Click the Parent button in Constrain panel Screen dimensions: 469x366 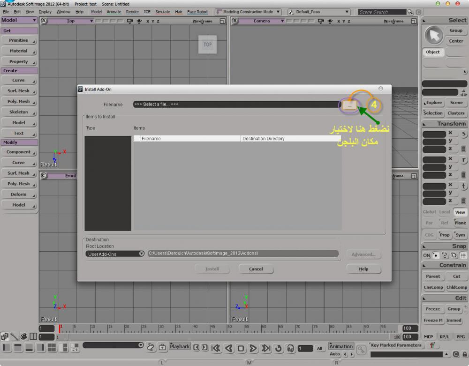433,276
